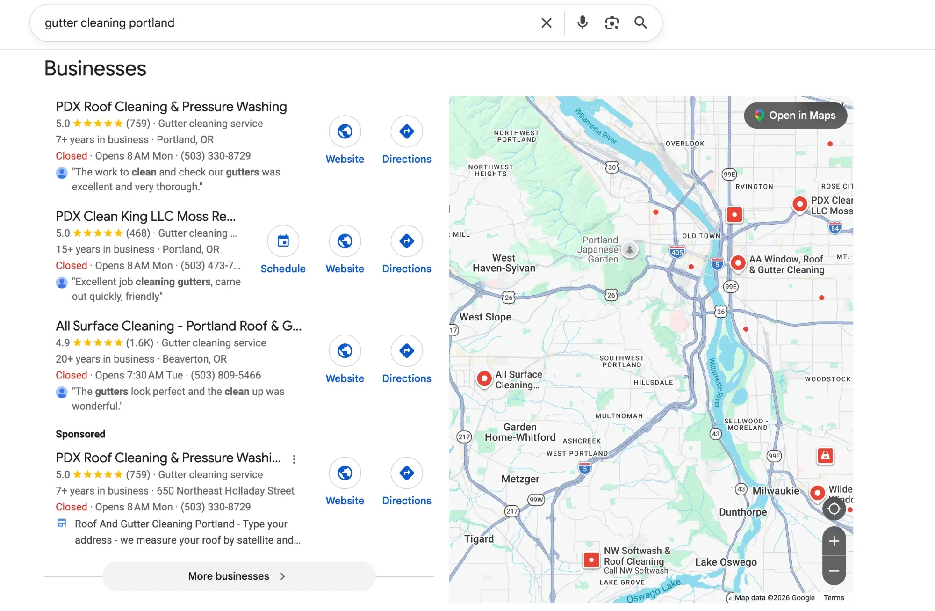Select the PDX Clean LLC Moss map pin
Image resolution: width=935 pixels, height=611 pixels.
pos(799,204)
